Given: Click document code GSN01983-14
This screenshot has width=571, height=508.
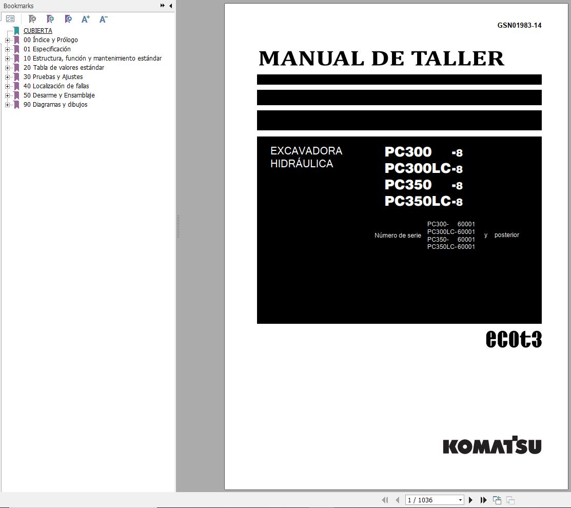Looking at the screenshot, I should click(x=519, y=26).
